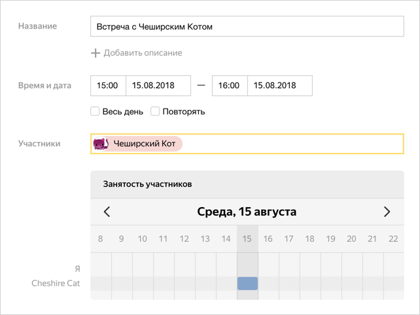Select the Чеширский Кот participant chip
Viewport: 420px width, 315px height.
click(137, 144)
